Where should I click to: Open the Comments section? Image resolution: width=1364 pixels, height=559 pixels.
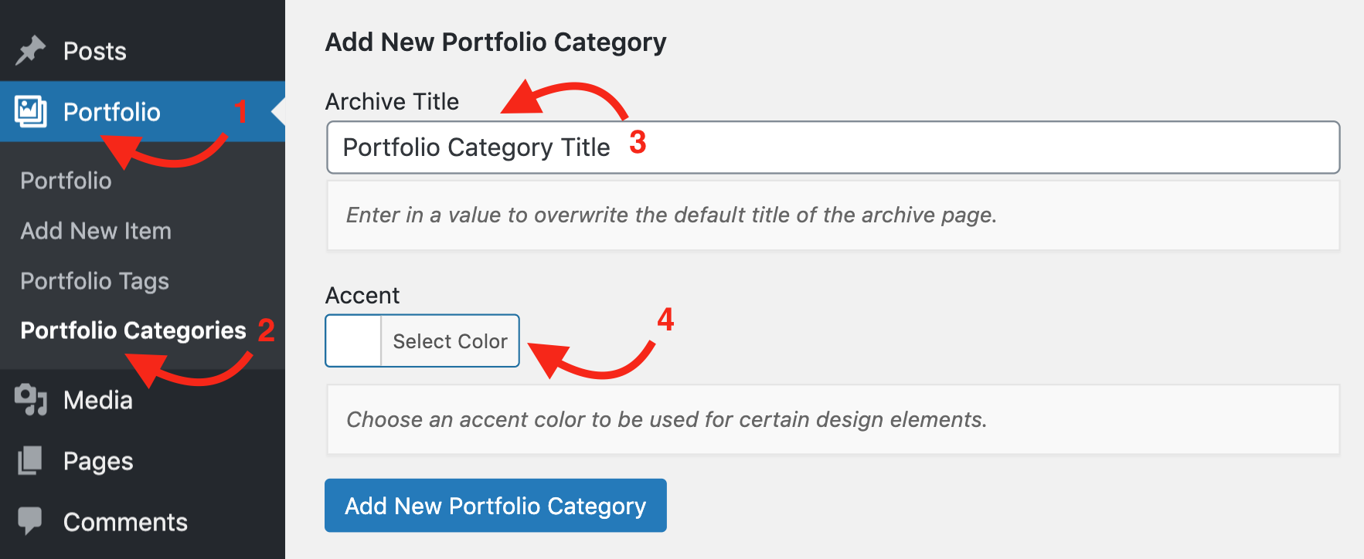[x=125, y=521]
